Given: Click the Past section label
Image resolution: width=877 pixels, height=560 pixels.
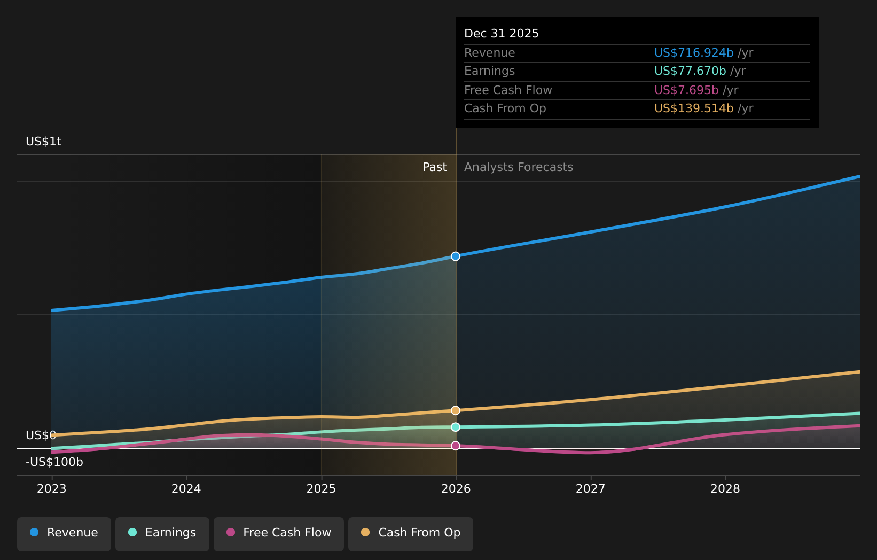Looking at the screenshot, I should click(434, 167).
